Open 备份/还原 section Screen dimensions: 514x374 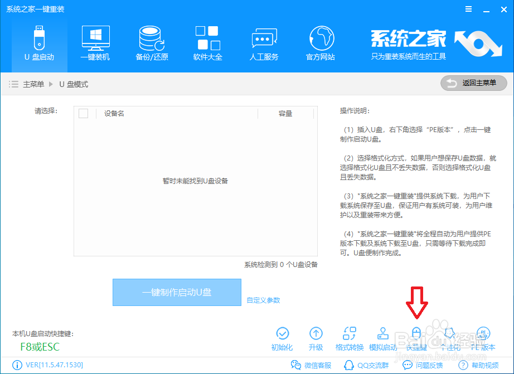pyautogui.click(x=152, y=44)
